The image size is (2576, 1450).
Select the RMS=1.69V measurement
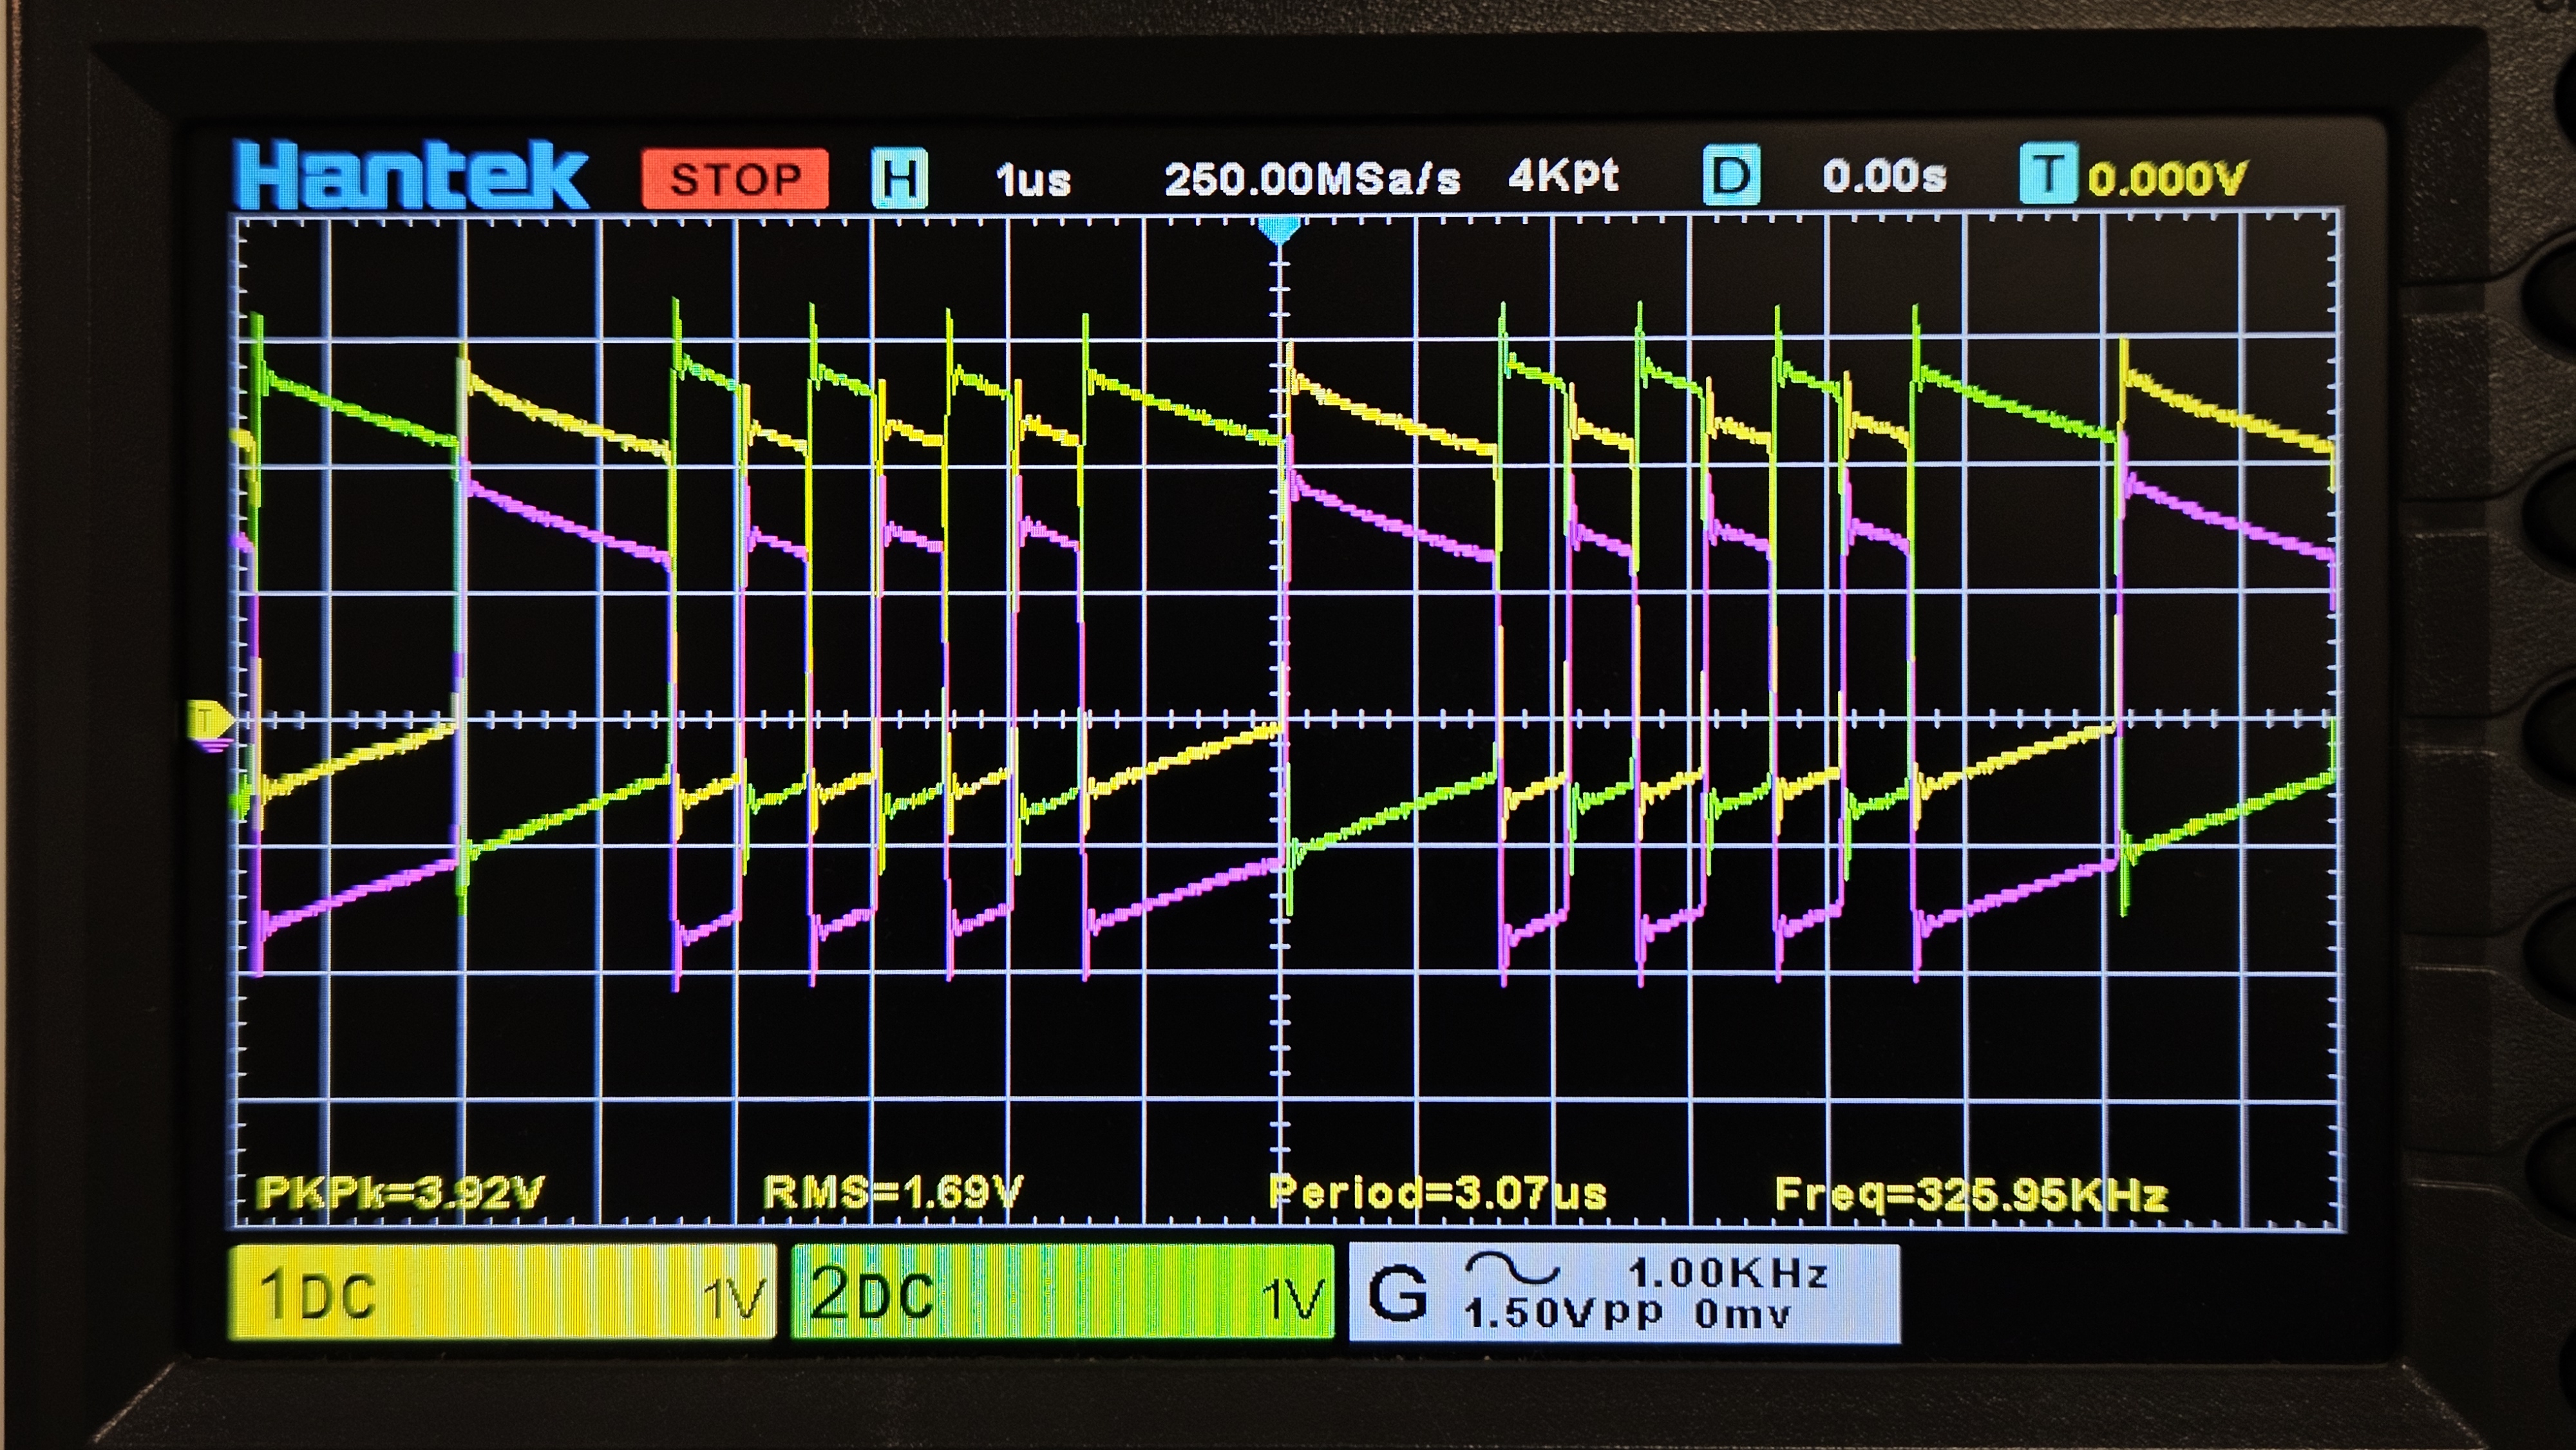(892, 1192)
